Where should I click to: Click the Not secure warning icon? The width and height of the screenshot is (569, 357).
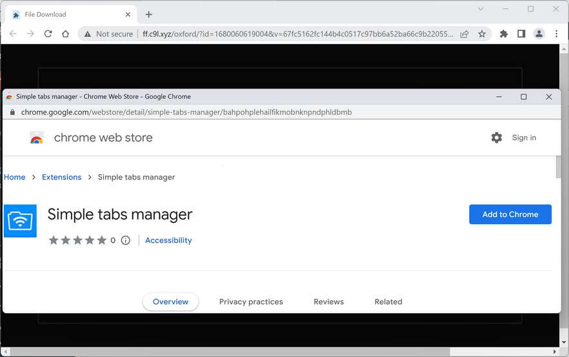tap(88, 34)
